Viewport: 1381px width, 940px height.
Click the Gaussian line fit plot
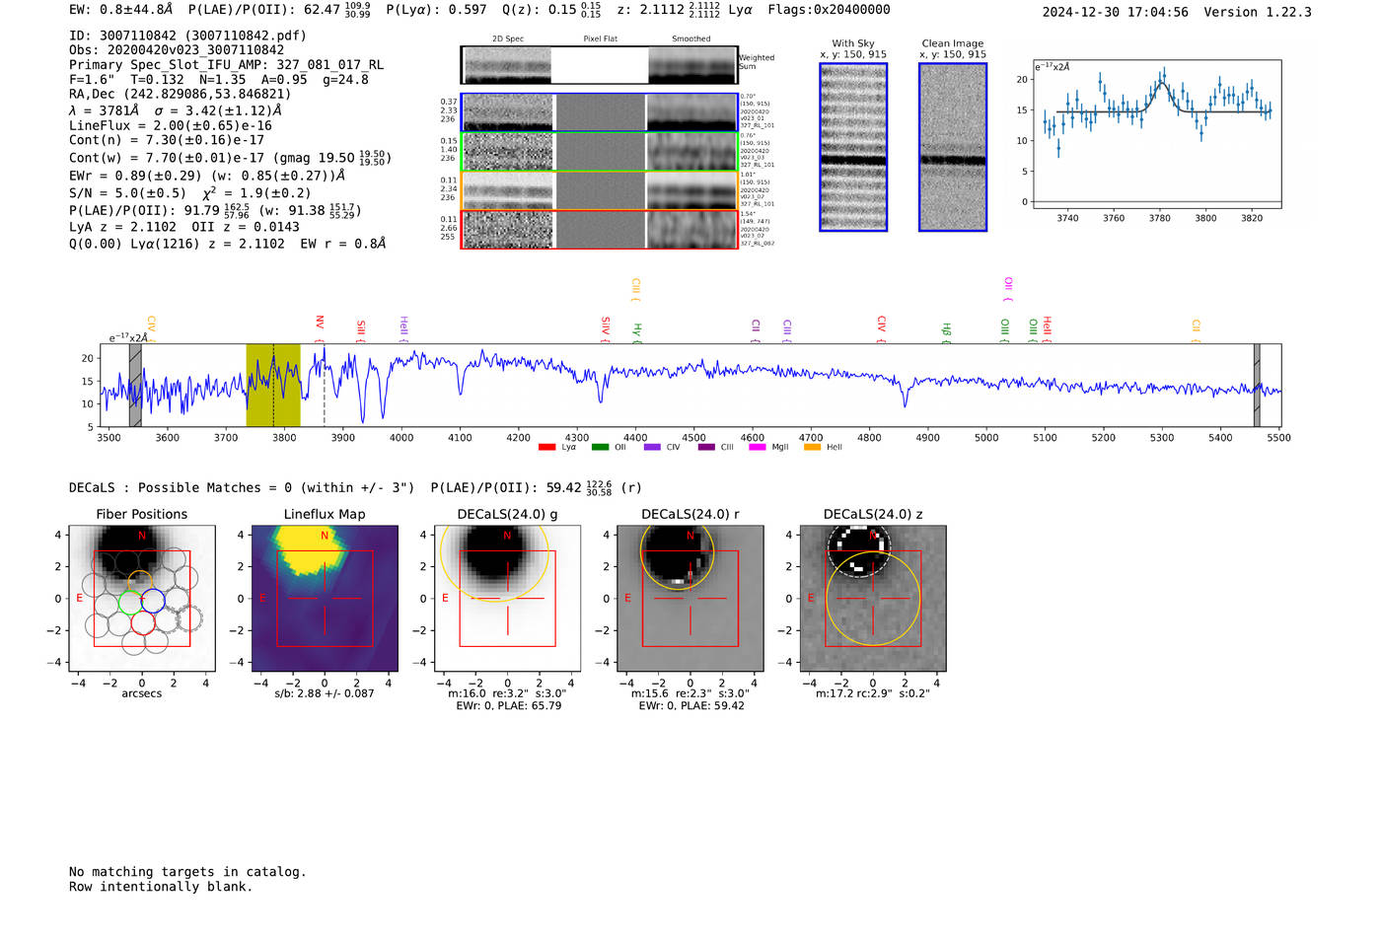click(1157, 134)
